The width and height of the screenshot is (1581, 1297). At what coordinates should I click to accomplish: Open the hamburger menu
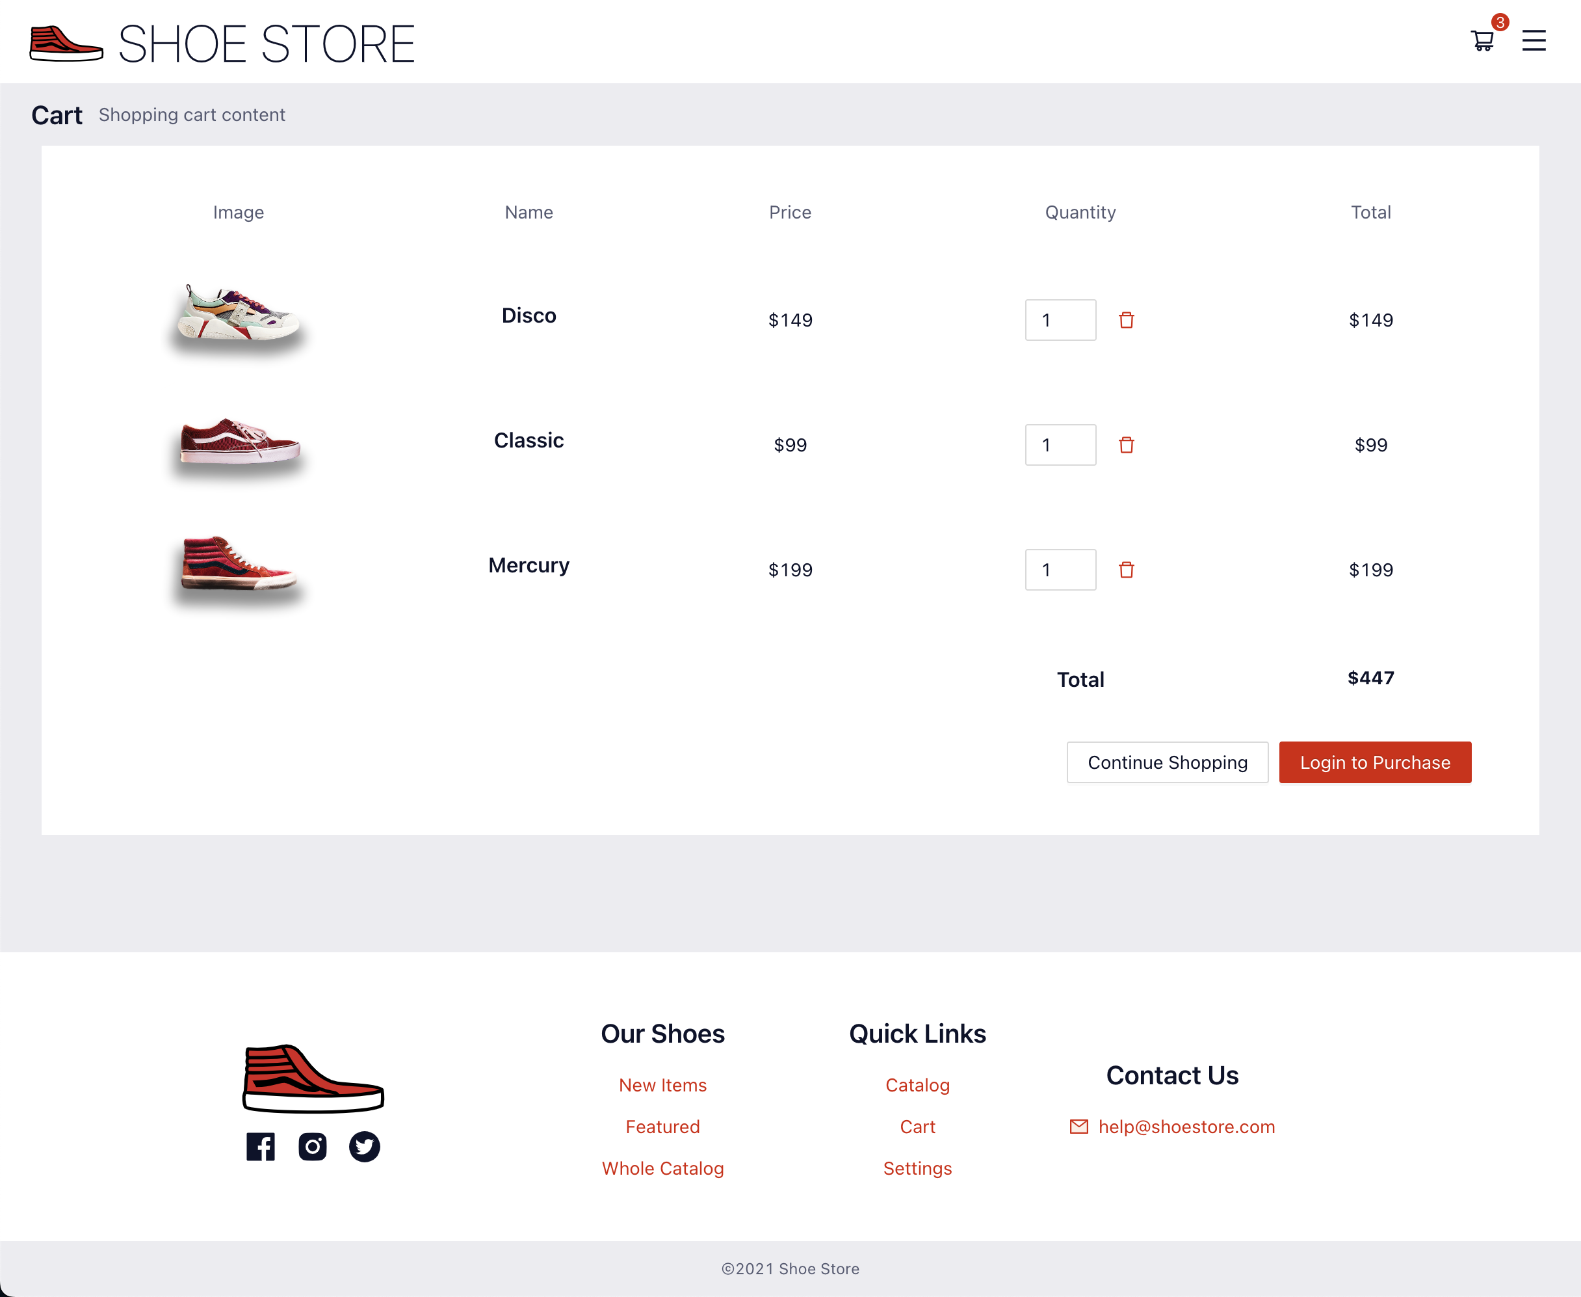tap(1533, 40)
